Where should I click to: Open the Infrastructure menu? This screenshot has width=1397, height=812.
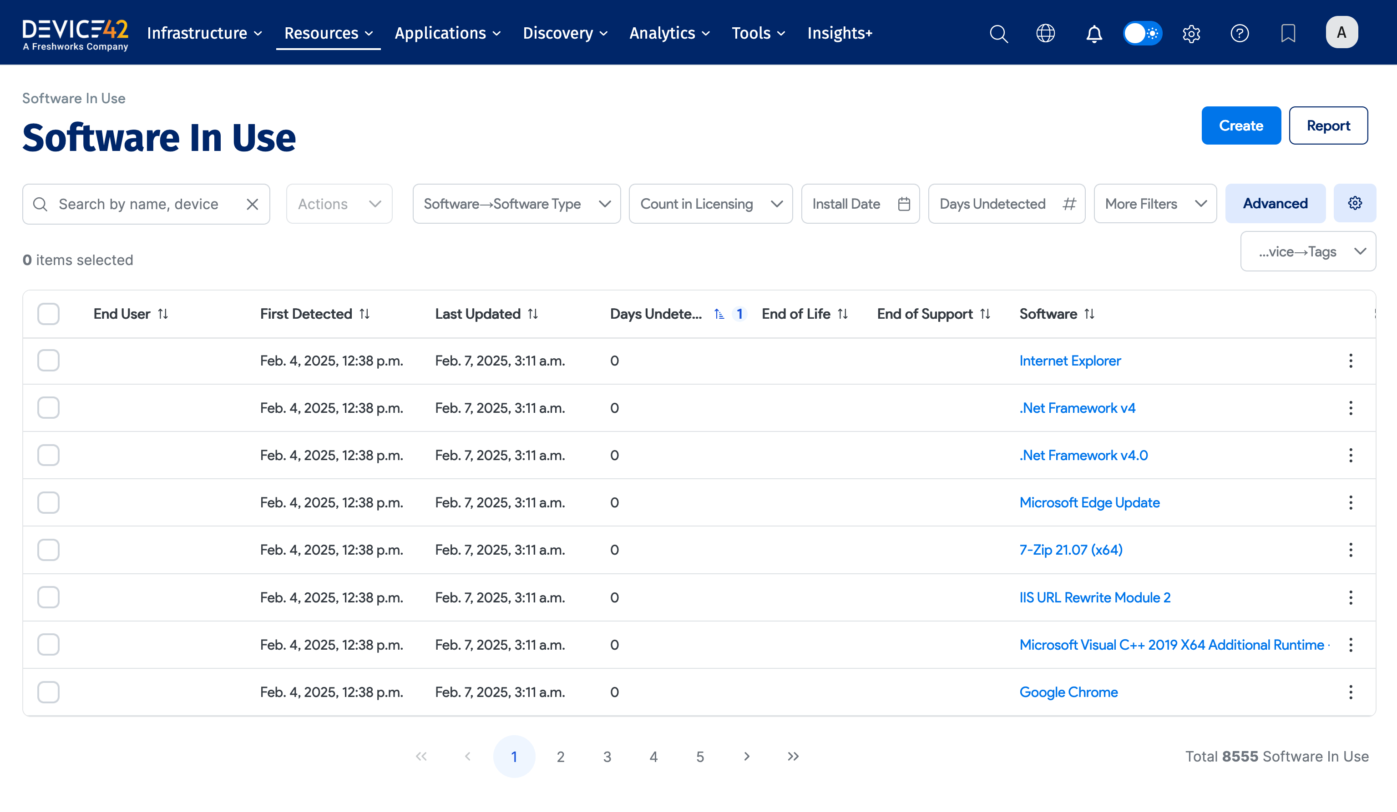[x=205, y=33]
